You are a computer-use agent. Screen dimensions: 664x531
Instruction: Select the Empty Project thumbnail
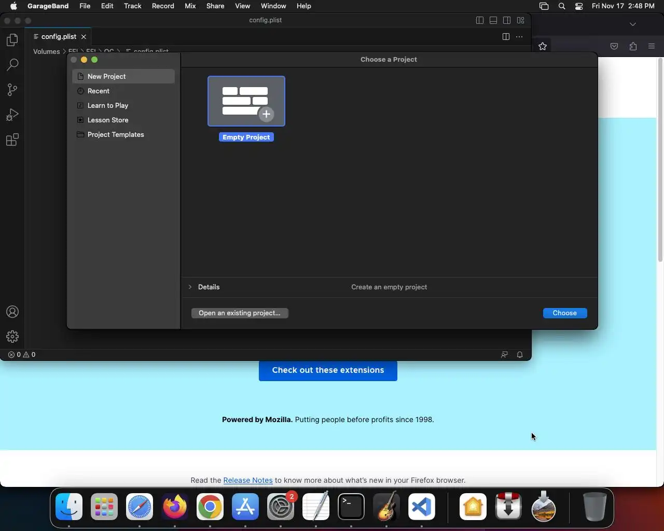tap(246, 101)
